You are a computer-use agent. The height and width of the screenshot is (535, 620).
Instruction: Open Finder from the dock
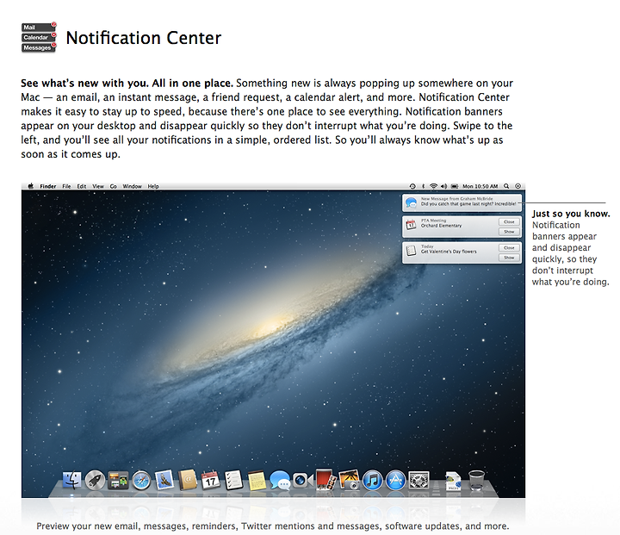(72, 480)
